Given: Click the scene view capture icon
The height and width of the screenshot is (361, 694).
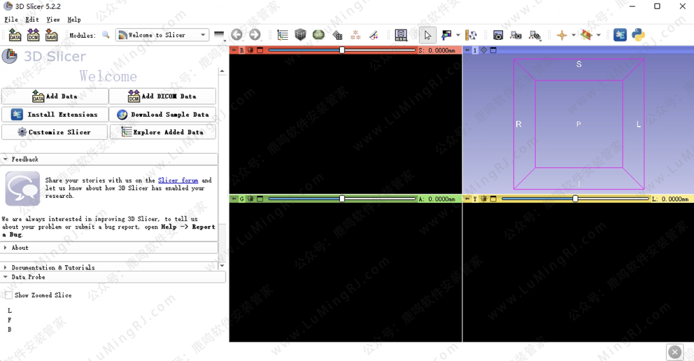Looking at the screenshot, I should pos(516,35).
